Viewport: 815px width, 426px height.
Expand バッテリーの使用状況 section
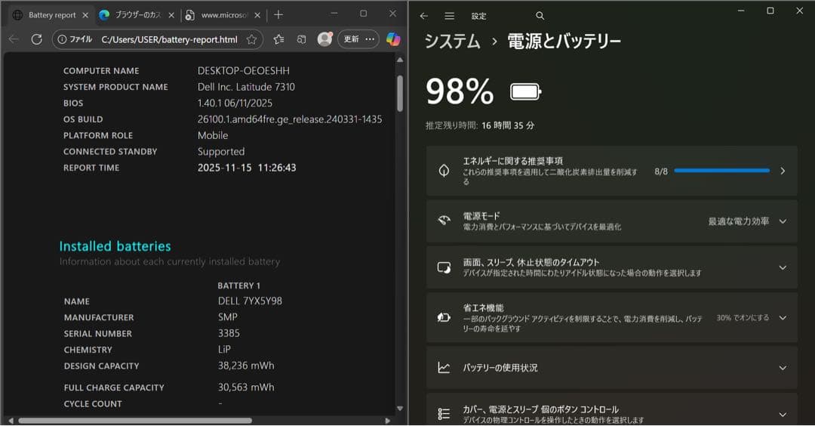[783, 368]
